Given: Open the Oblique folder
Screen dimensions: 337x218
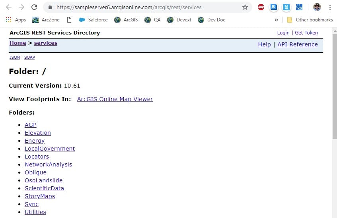Looking at the screenshot, I should pos(35,172).
